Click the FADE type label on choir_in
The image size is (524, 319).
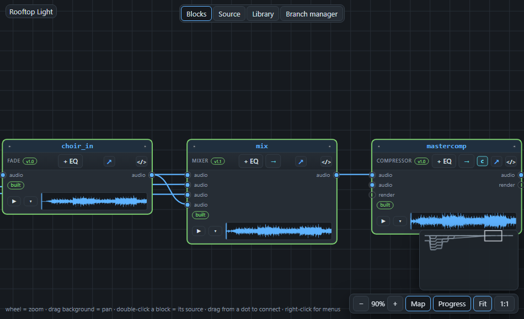pyautogui.click(x=14, y=161)
